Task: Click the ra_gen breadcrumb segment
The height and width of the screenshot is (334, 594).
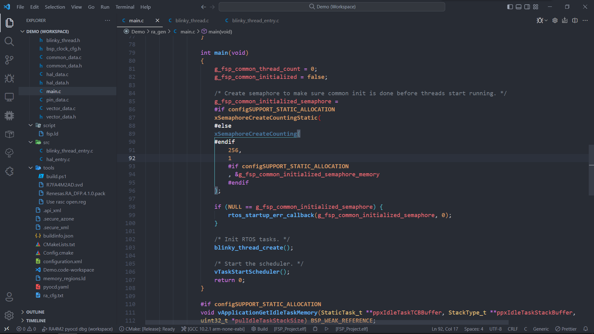Action: pyautogui.click(x=158, y=32)
